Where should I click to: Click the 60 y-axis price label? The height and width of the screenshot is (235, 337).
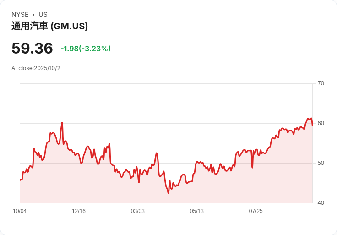pos(321,123)
